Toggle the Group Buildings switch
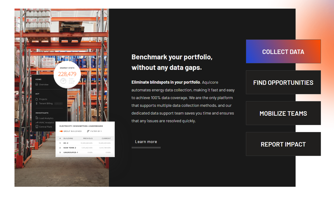Image resolution: width=334 pixels, height=197 pixels. click(61, 131)
